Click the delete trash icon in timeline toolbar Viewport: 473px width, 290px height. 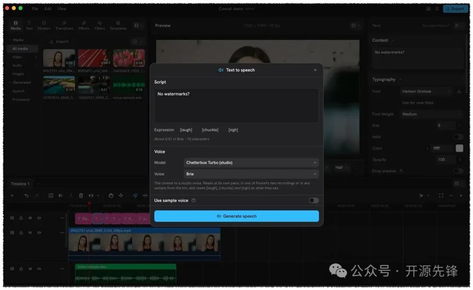(x=81, y=196)
